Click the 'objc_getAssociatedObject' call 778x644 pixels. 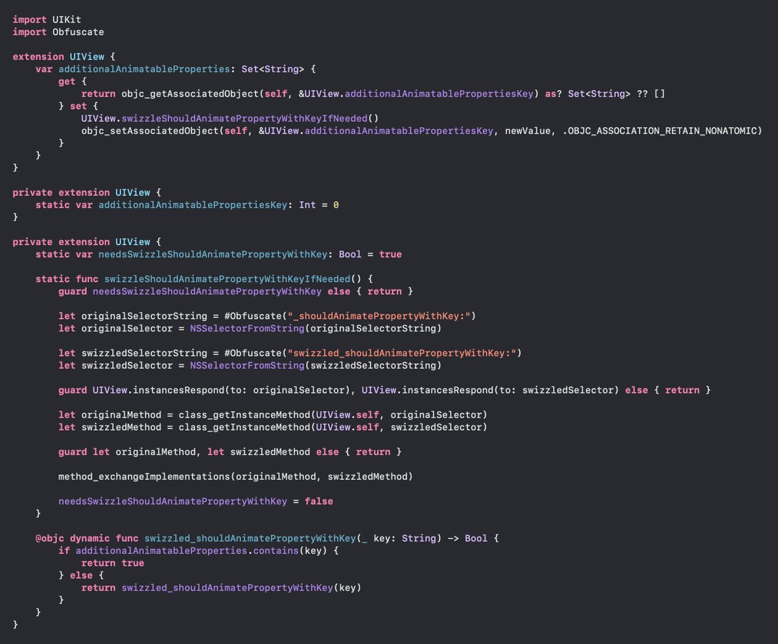190,93
